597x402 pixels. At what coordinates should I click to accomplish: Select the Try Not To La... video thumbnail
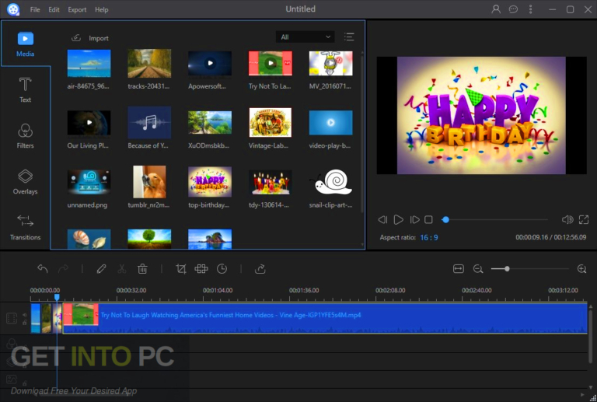tap(271, 63)
